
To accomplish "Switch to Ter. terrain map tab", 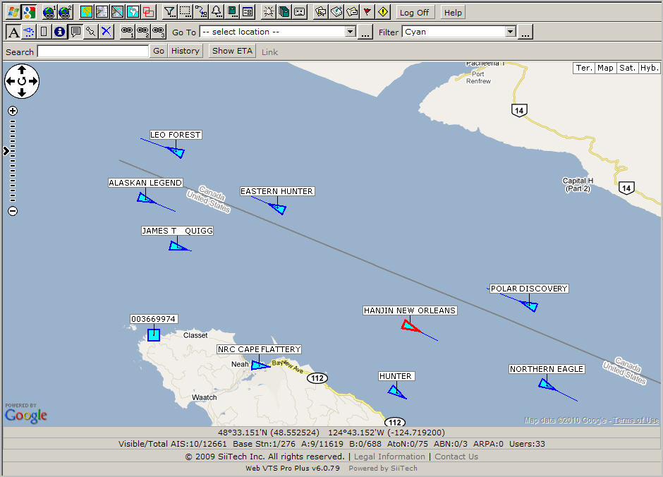I will coord(584,68).
